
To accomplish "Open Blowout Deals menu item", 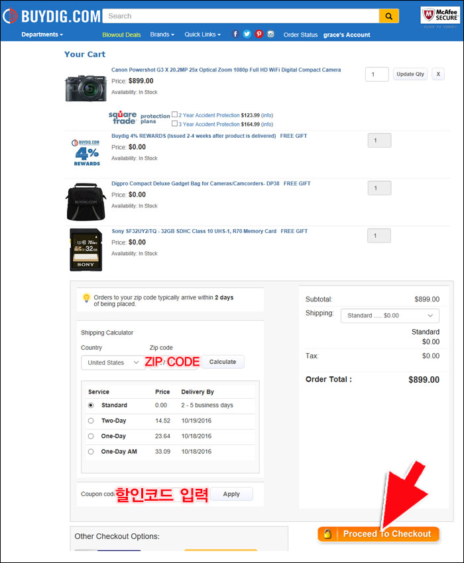I will point(121,35).
